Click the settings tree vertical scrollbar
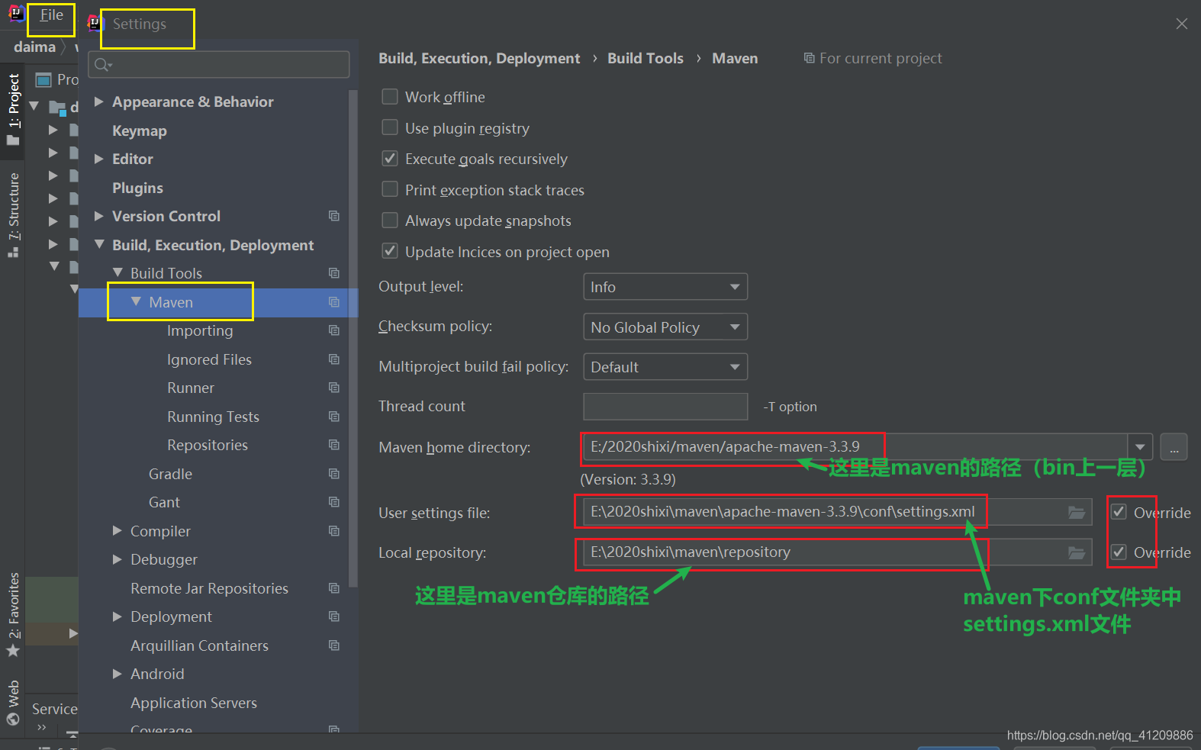 point(353,339)
